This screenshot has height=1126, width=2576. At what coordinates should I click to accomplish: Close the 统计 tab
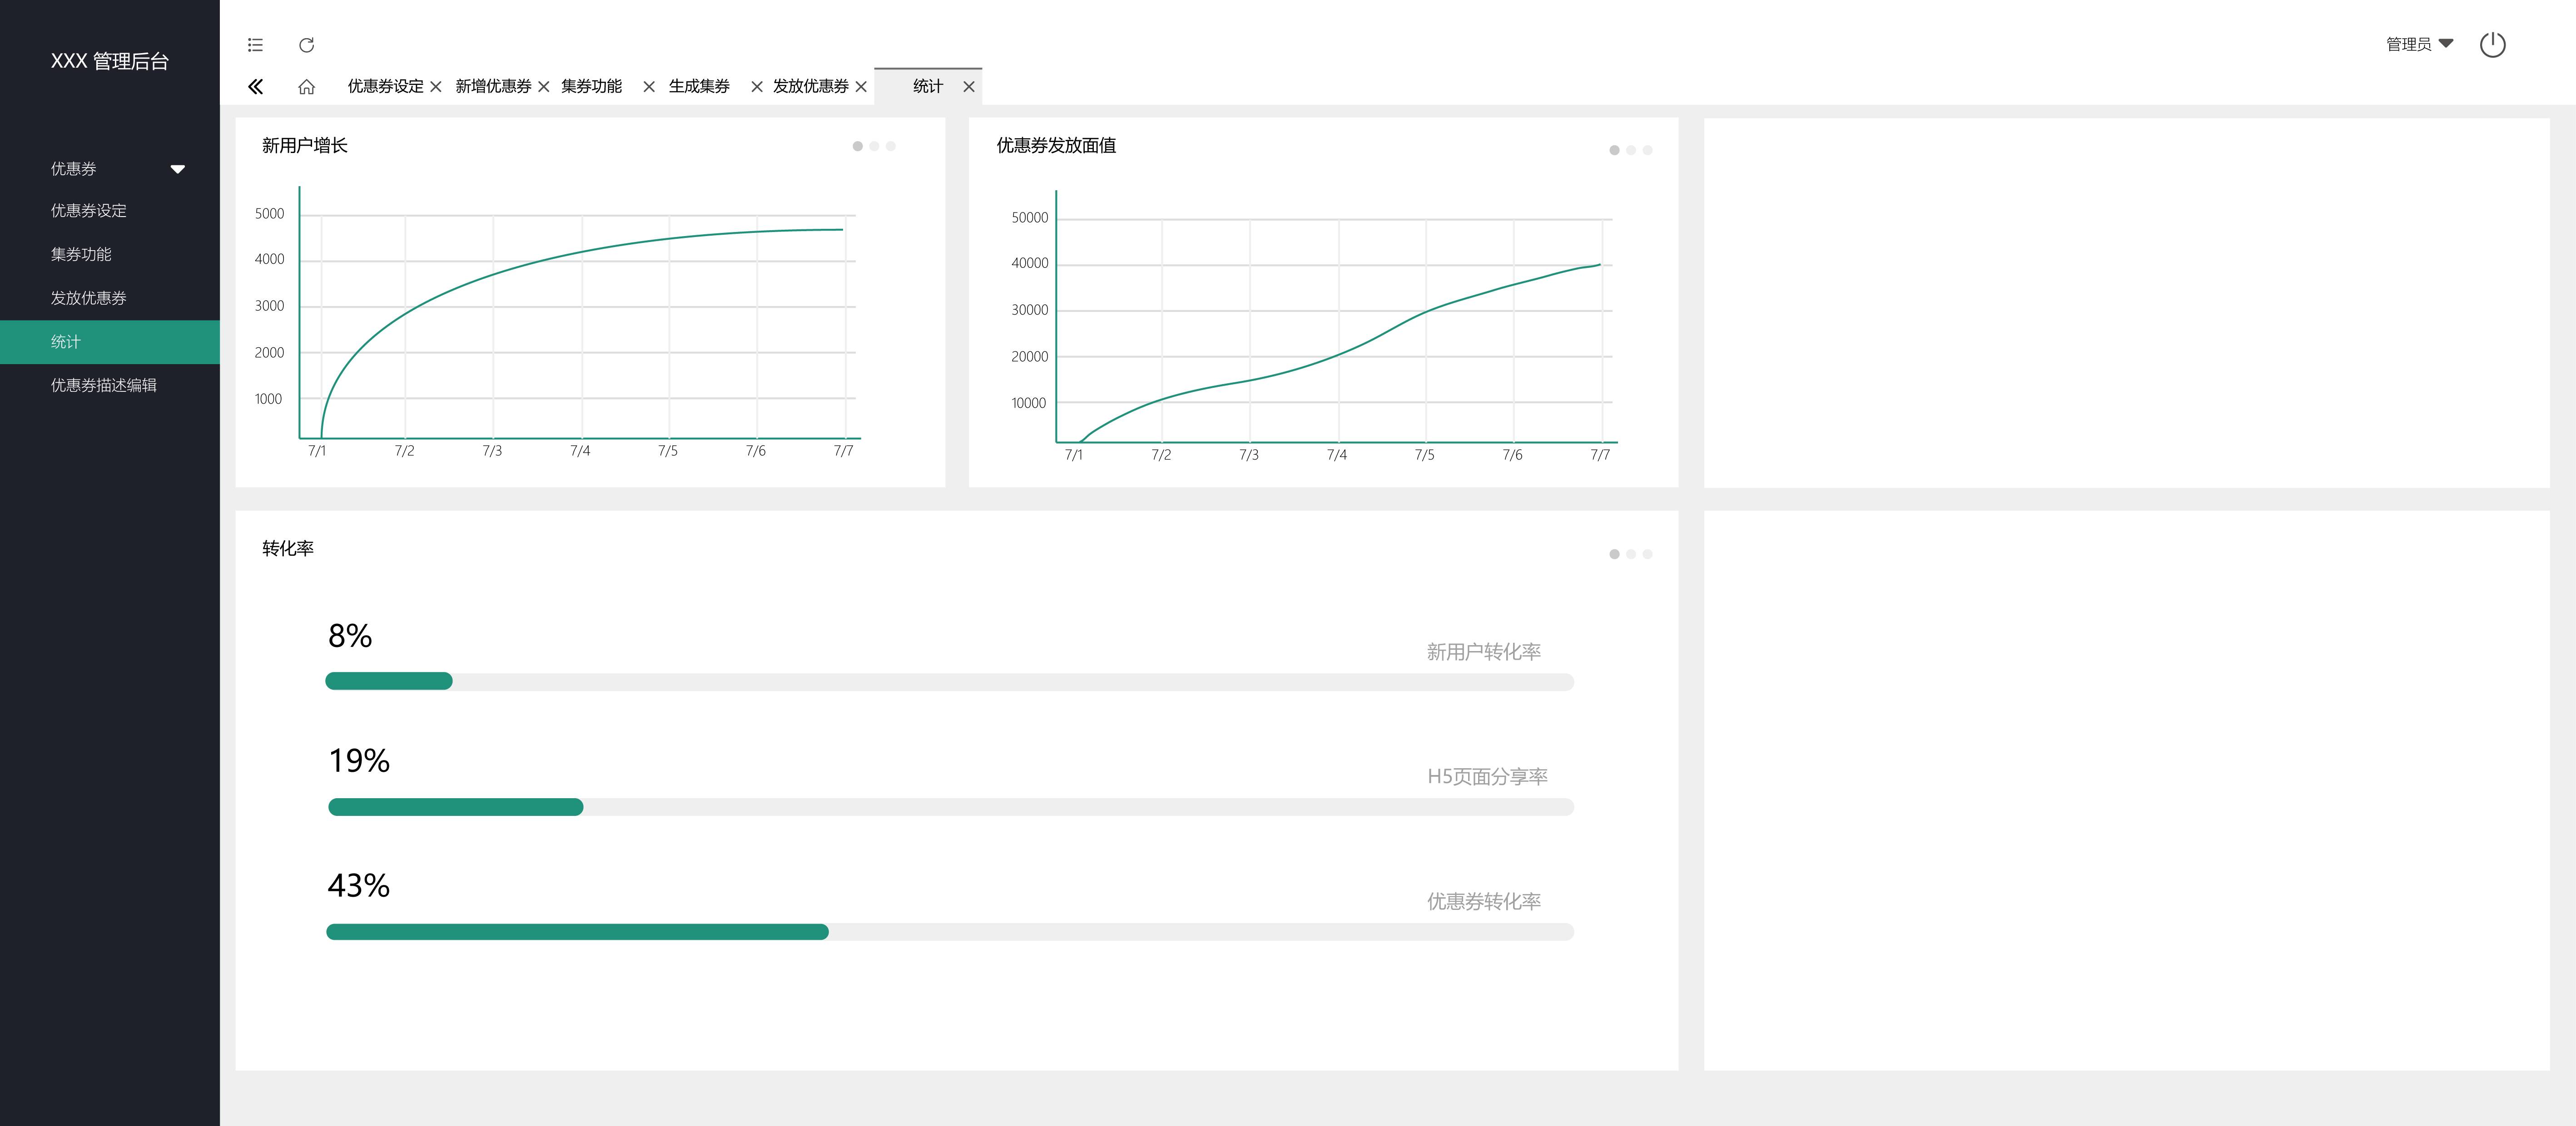pyautogui.click(x=969, y=87)
